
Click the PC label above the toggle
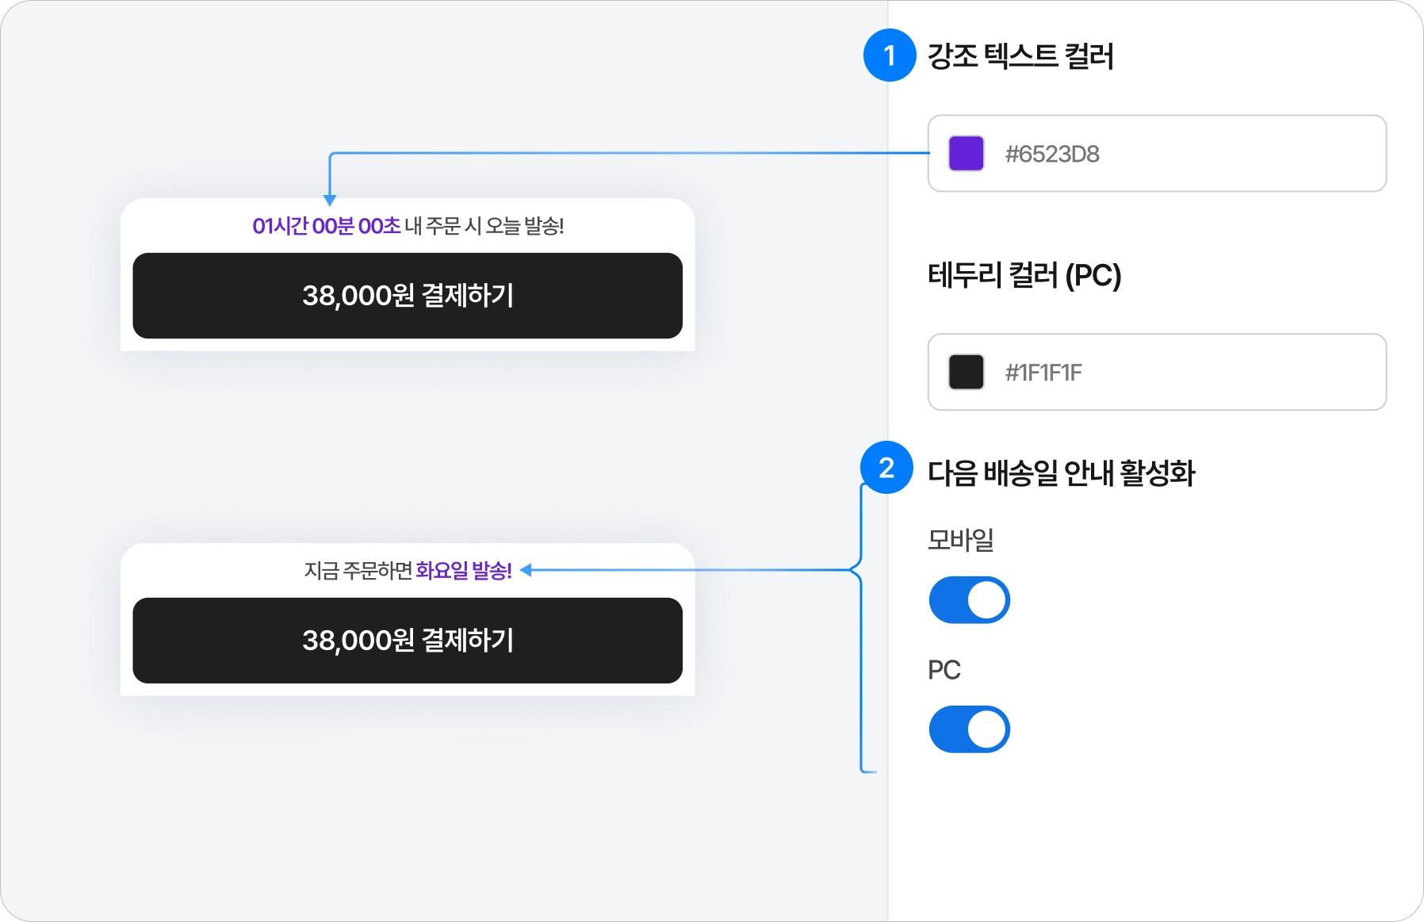pyautogui.click(x=944, y=670)
